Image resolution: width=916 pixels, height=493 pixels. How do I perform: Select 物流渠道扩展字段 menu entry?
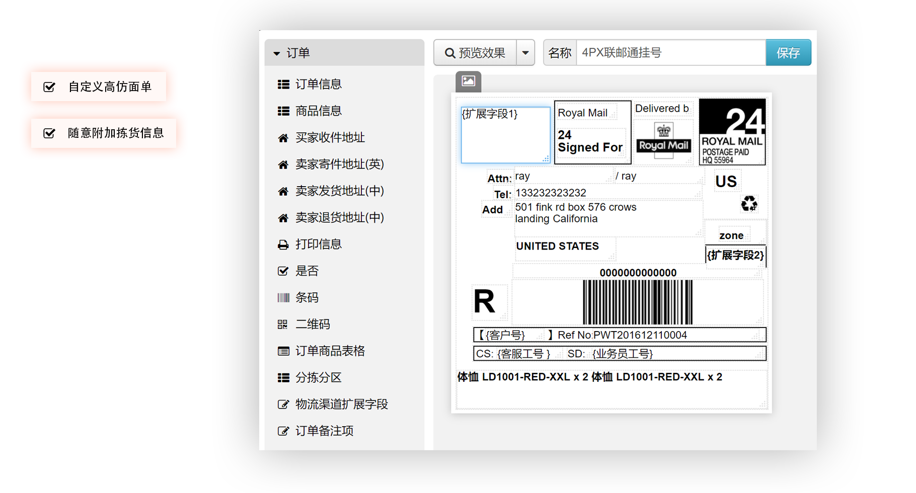(x=342, y=404)
